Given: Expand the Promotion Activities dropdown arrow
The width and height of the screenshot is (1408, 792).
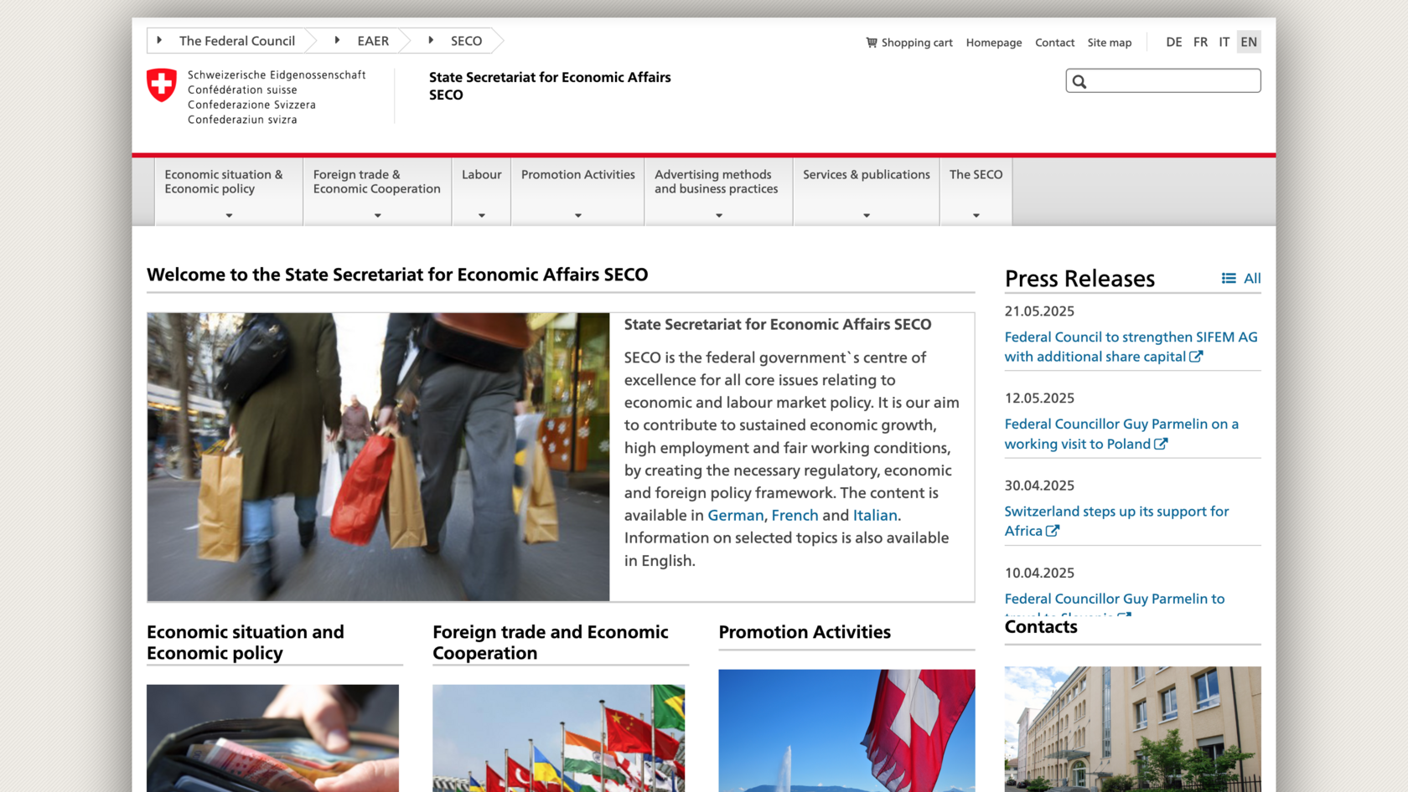Looking at the screenshot, I should [577, 214].
